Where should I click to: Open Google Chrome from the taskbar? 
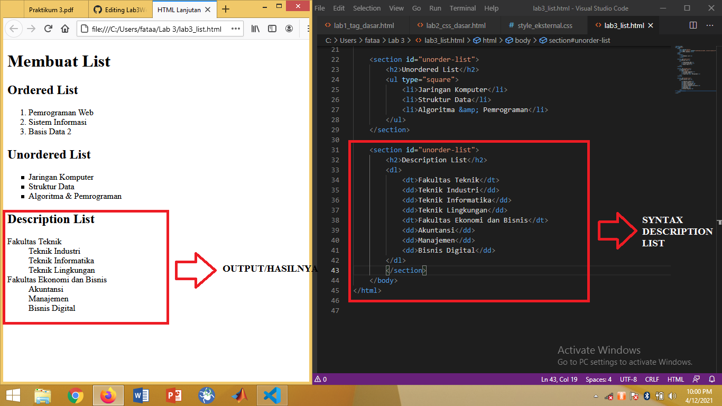tap(76, 395)
